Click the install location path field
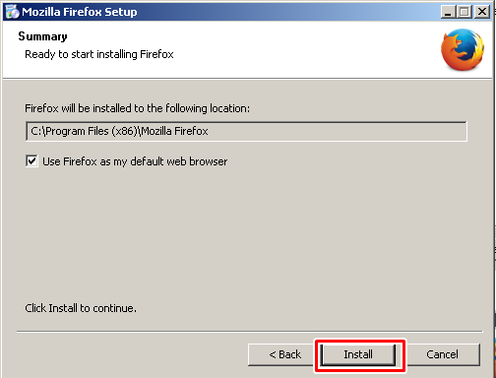The width and height of the screenshot is (496, 378). [246, 131]
